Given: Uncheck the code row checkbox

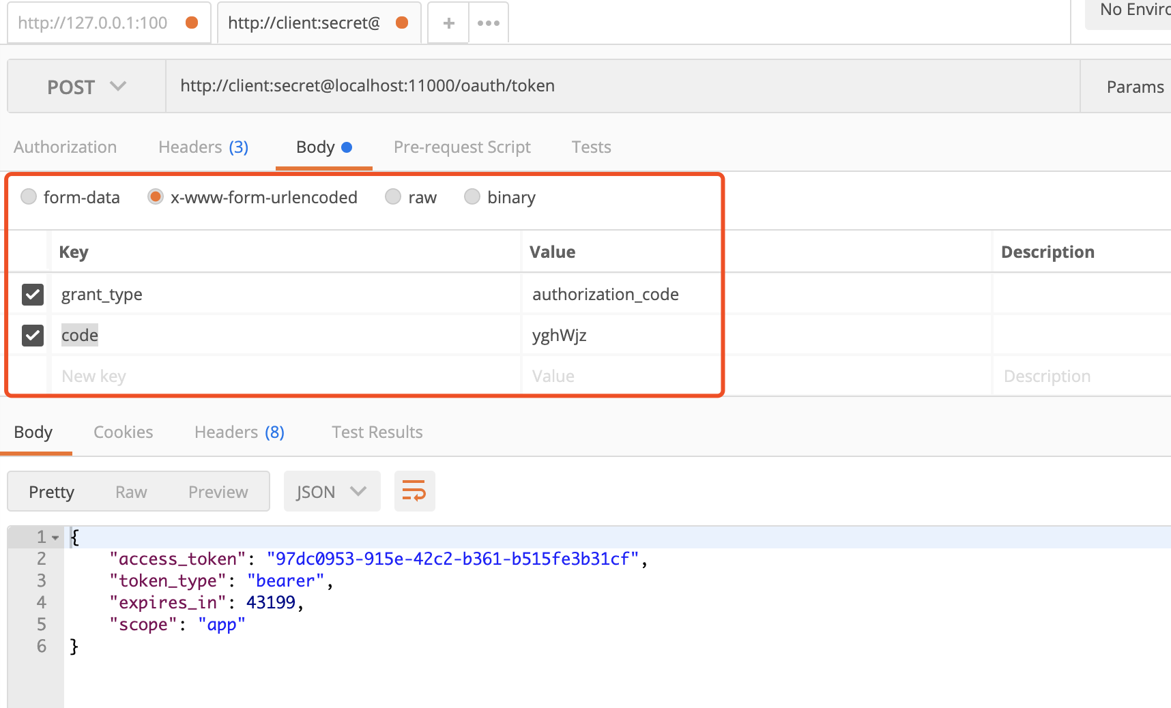Looking at the screenshot, I should 33,336.
